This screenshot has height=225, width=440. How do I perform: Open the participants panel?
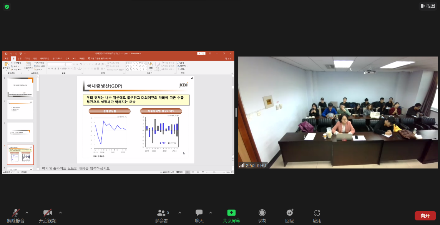(161, 213)
